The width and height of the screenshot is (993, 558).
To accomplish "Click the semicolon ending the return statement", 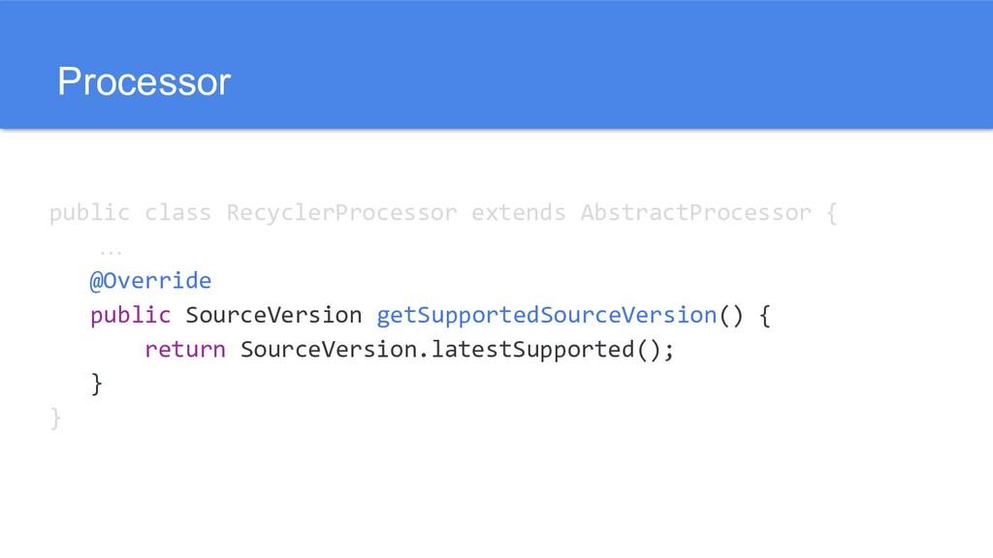I will pyautogui.click(x=668, y=349).
